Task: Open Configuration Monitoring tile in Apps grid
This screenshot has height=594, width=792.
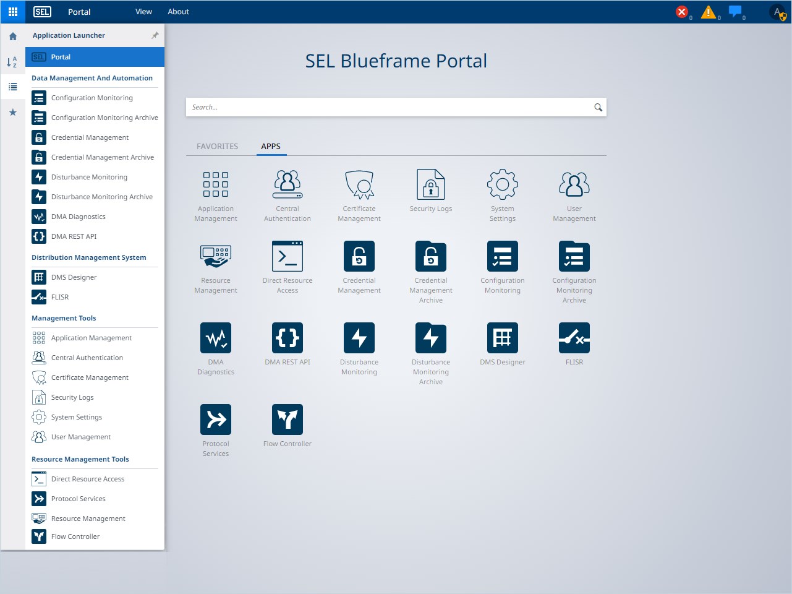Action: (503, 267)
